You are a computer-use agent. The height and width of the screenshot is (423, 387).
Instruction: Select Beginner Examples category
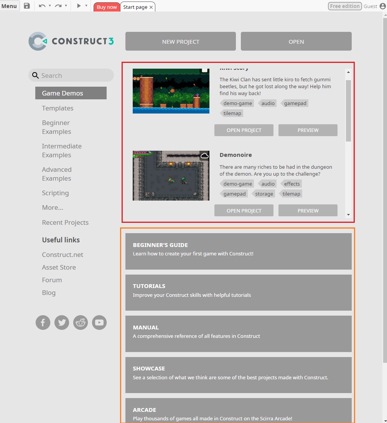(56, 127)
